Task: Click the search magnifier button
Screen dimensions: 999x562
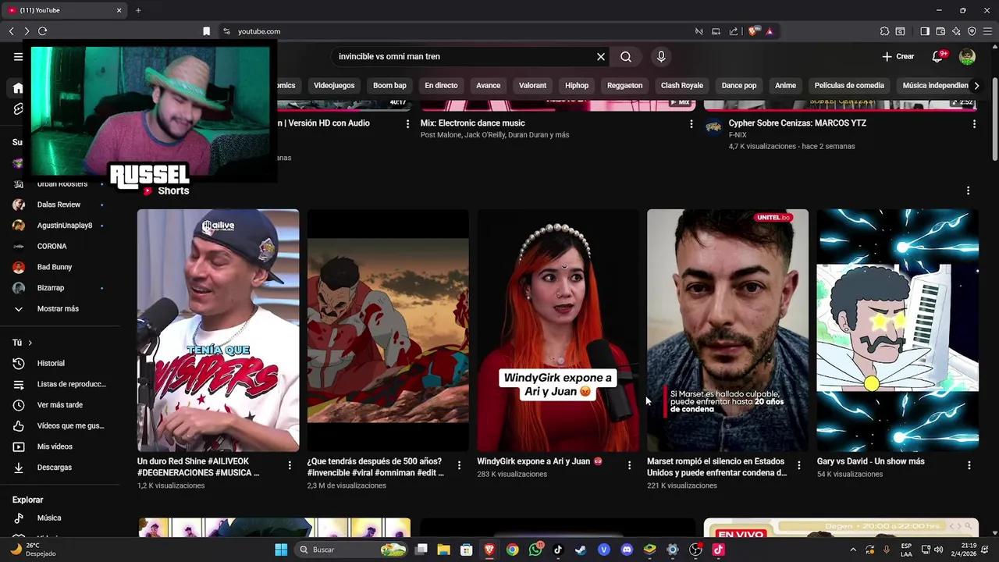Action: click(x=626, y=56)
